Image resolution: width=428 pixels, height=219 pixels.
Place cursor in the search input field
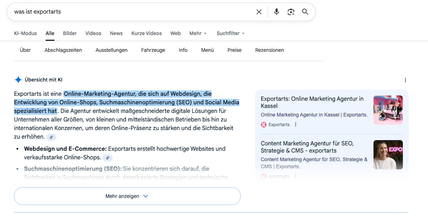114,12
